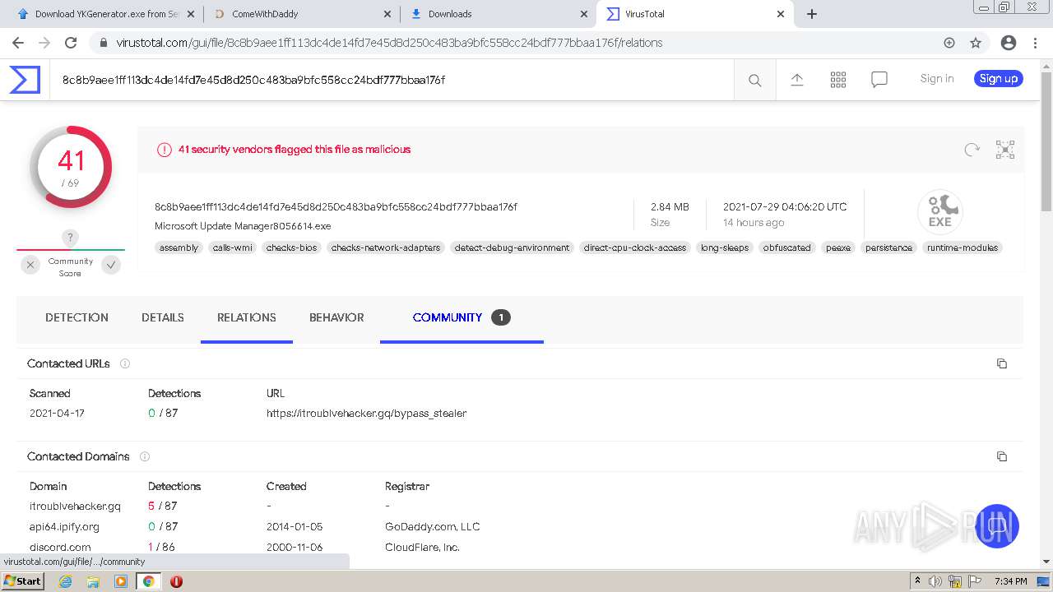Click the zoom plus icon in address bar

tap(949, 43)
